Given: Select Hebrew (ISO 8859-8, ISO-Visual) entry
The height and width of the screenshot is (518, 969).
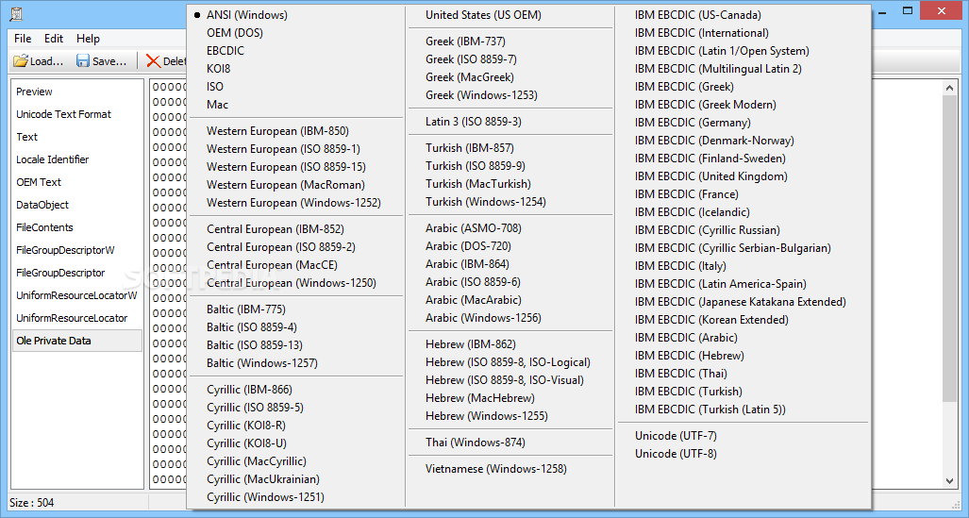Looking at the screenshot, I should (x=504, y=380).
